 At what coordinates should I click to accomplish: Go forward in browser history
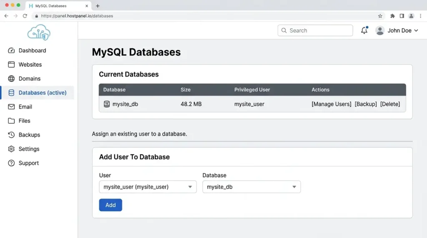[15, 16]
